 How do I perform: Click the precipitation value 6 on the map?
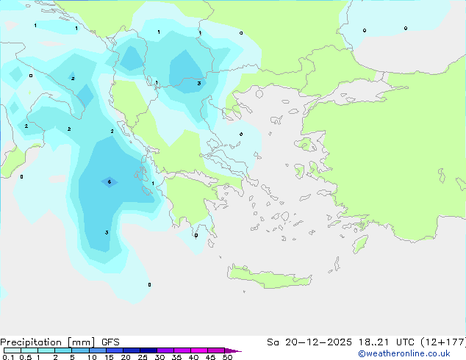coord(109,181)
